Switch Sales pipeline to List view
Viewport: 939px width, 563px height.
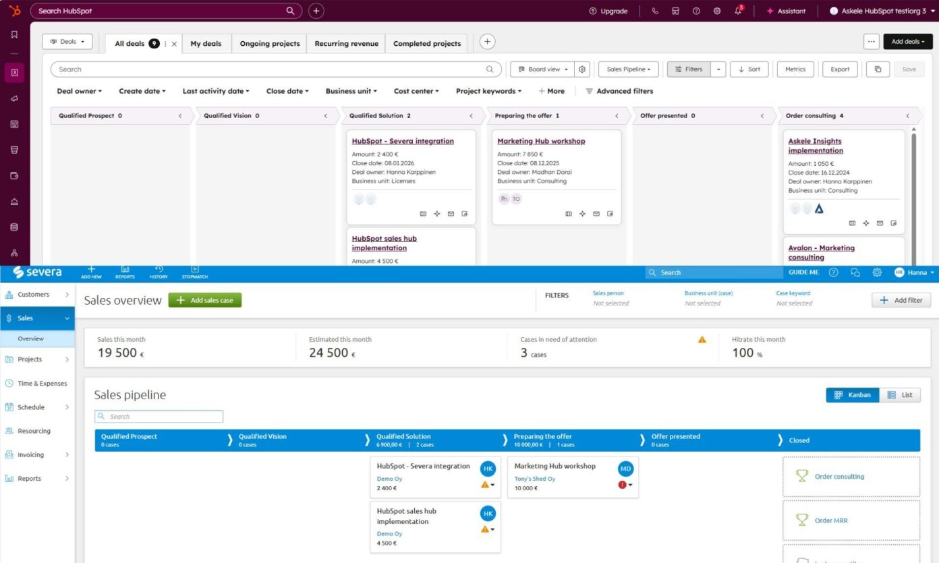[900, 395]
